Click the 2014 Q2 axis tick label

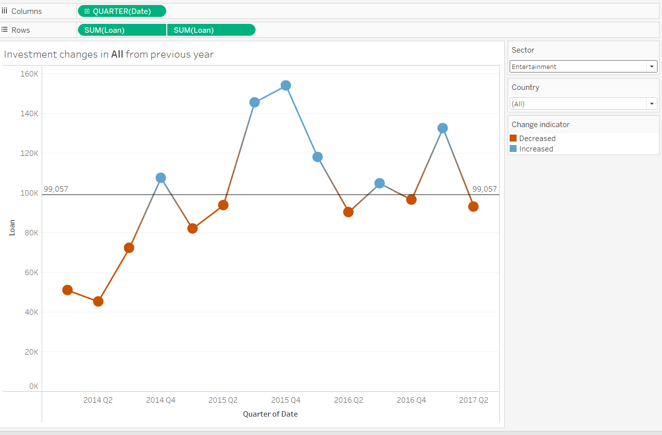click(98, 400)
